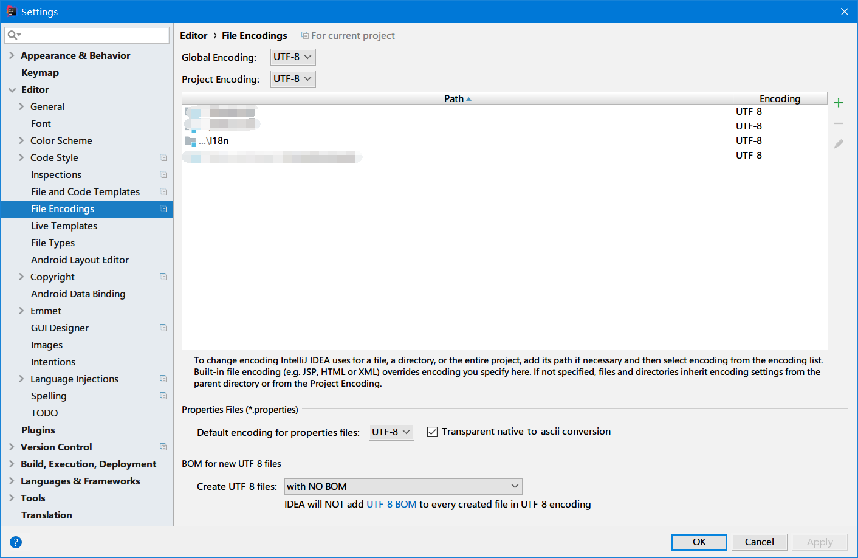Viewport: 858px width, 558px height.
Task: Toggle Transparent native-to-ascii conversion checkbox
Action: point(433,432)
